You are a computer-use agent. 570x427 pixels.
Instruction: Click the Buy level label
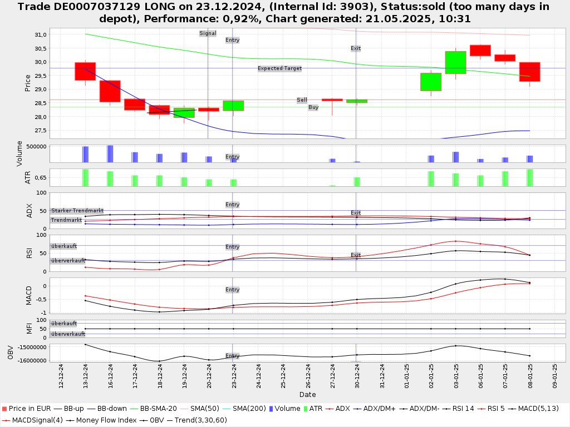pos(313,107)
